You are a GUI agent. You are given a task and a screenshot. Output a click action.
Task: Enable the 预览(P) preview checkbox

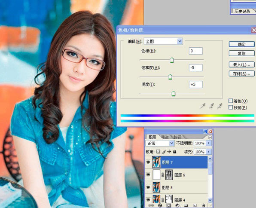click(231, 107)
